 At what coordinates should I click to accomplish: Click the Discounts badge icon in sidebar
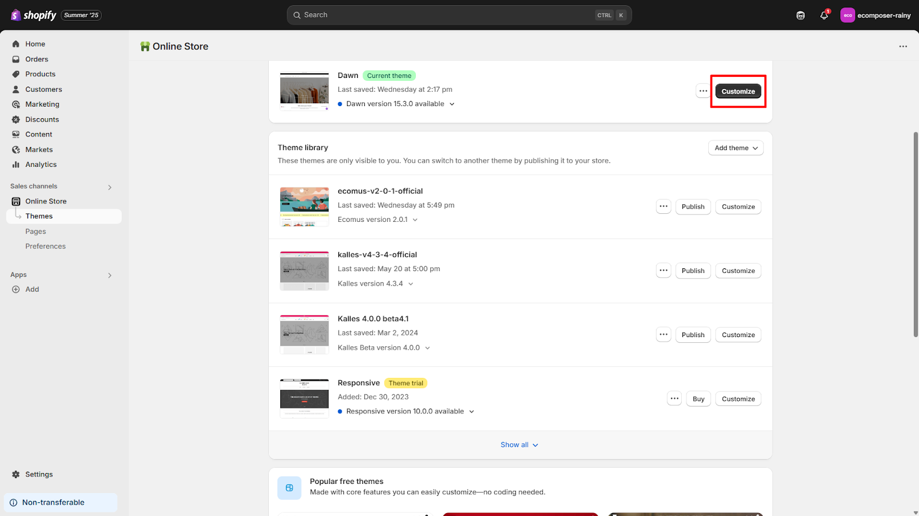(16, 119)
